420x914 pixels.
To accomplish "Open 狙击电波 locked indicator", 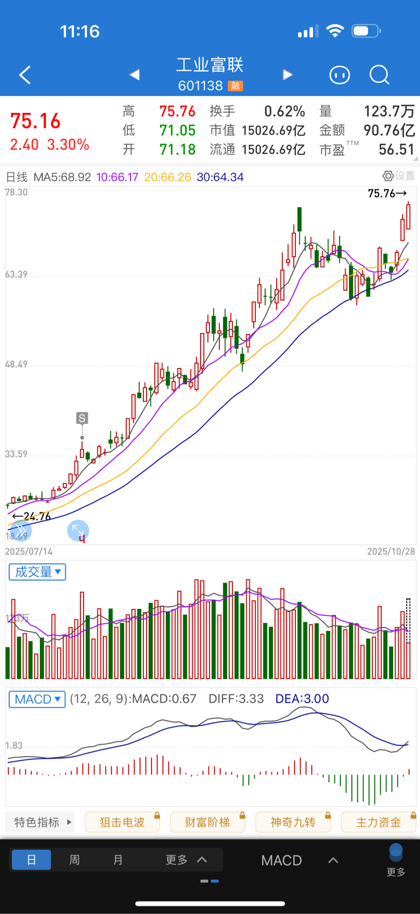I will (122, 822).
